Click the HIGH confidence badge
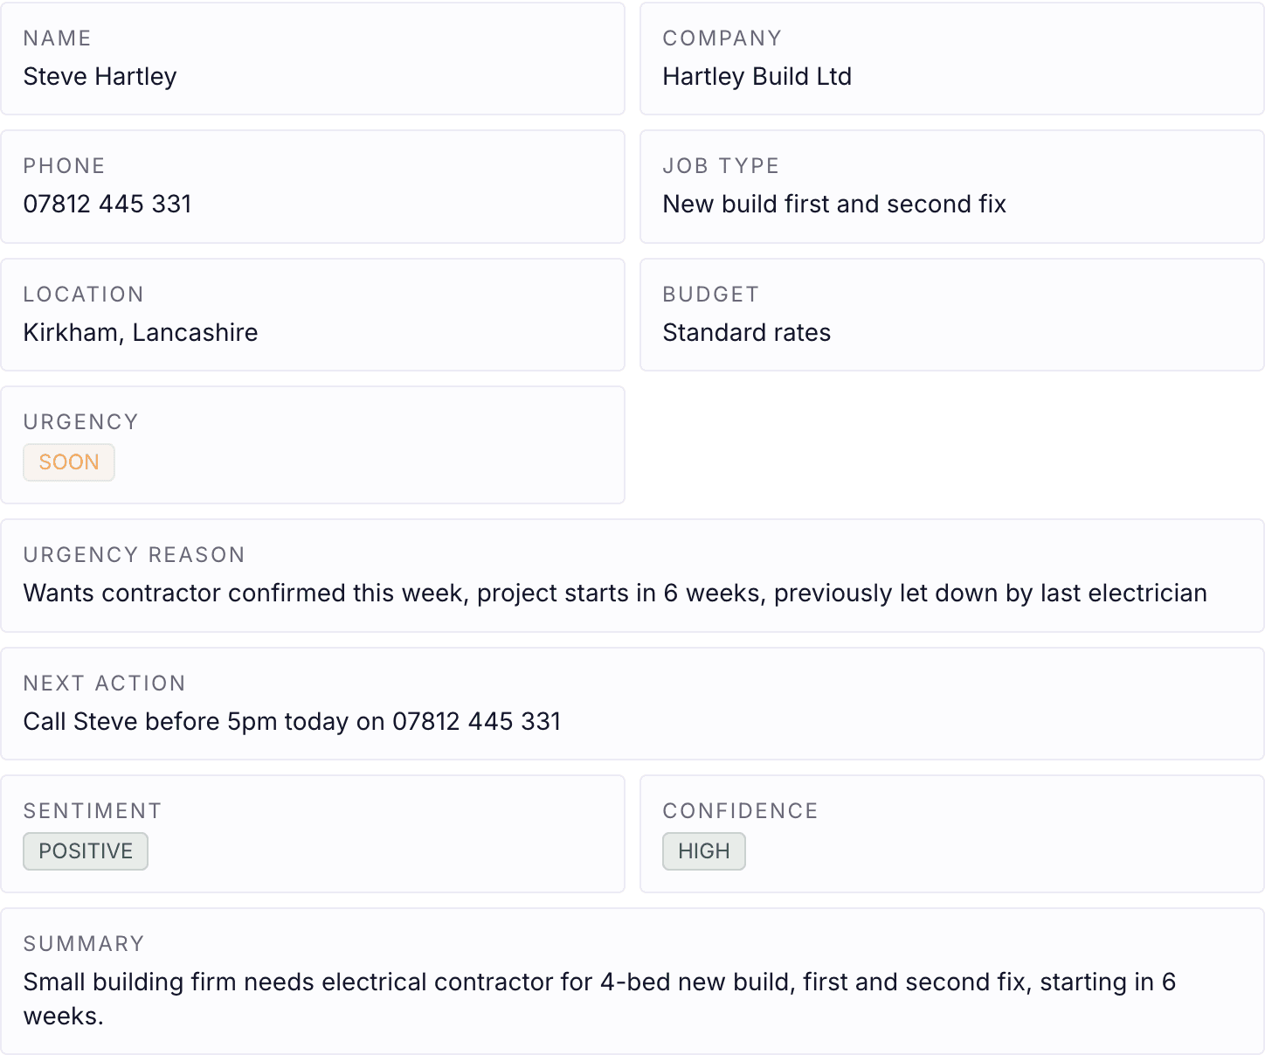This screenshot has height=1055, width=1265. coord(704,851)
